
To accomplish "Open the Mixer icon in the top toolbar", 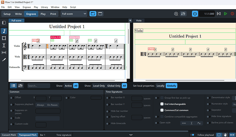I will pyautogui.click(x=183, y=14).
